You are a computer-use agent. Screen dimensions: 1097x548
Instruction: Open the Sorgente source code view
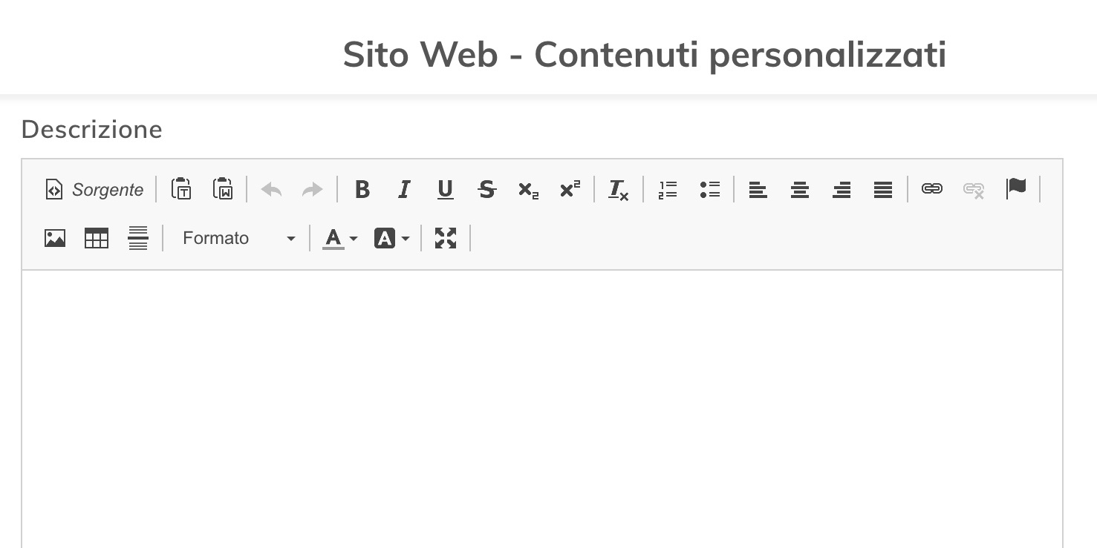(x=94, y=190)
